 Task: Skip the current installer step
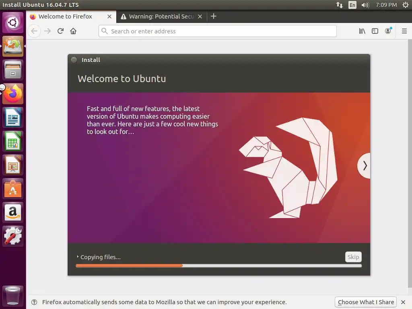coord(353,257)
